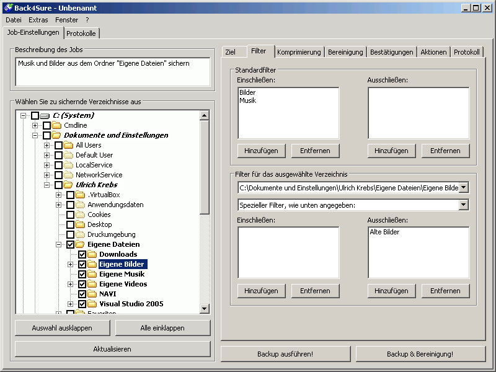Open the Spezieller Filter combo box
Viewport: 496px width, 372px height.
pyautogui.click(x=463, y=205)
